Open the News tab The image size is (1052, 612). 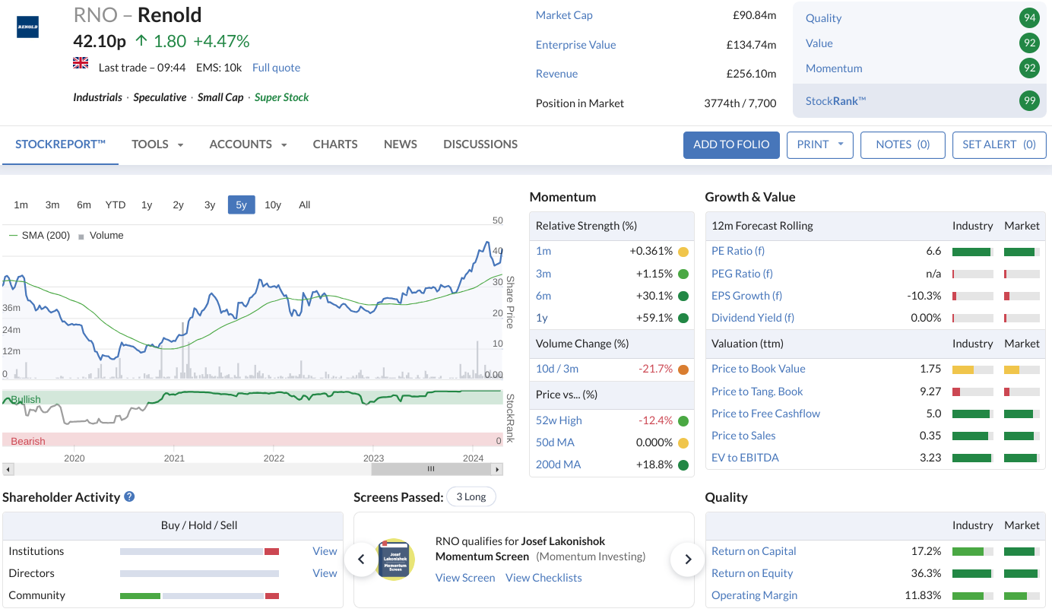pos(401,144)
